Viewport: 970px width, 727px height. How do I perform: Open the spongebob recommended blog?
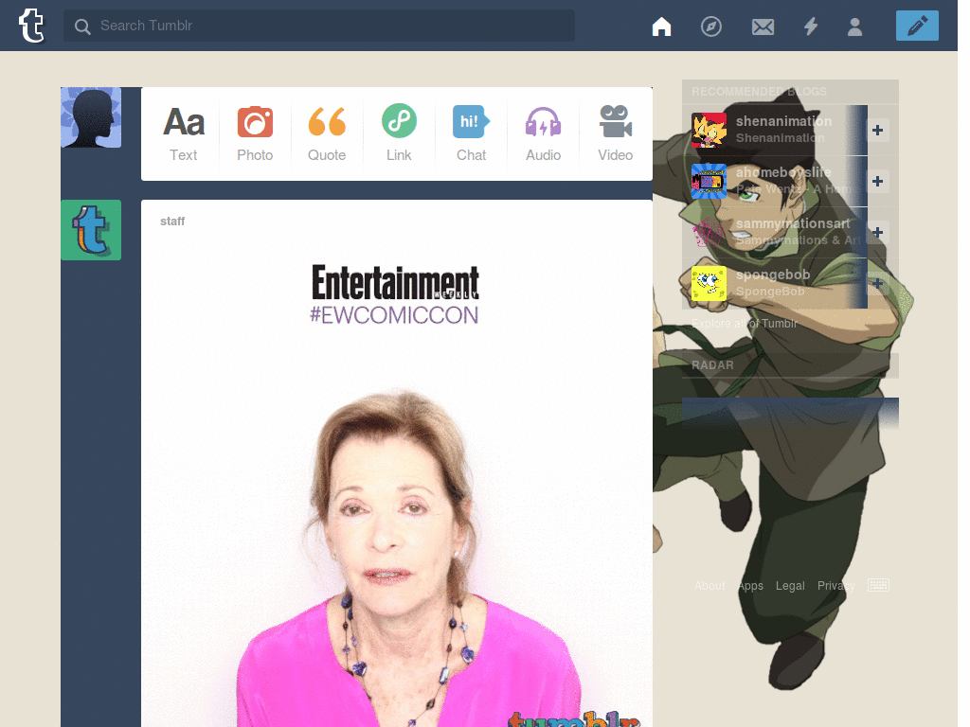pos(773,275)
